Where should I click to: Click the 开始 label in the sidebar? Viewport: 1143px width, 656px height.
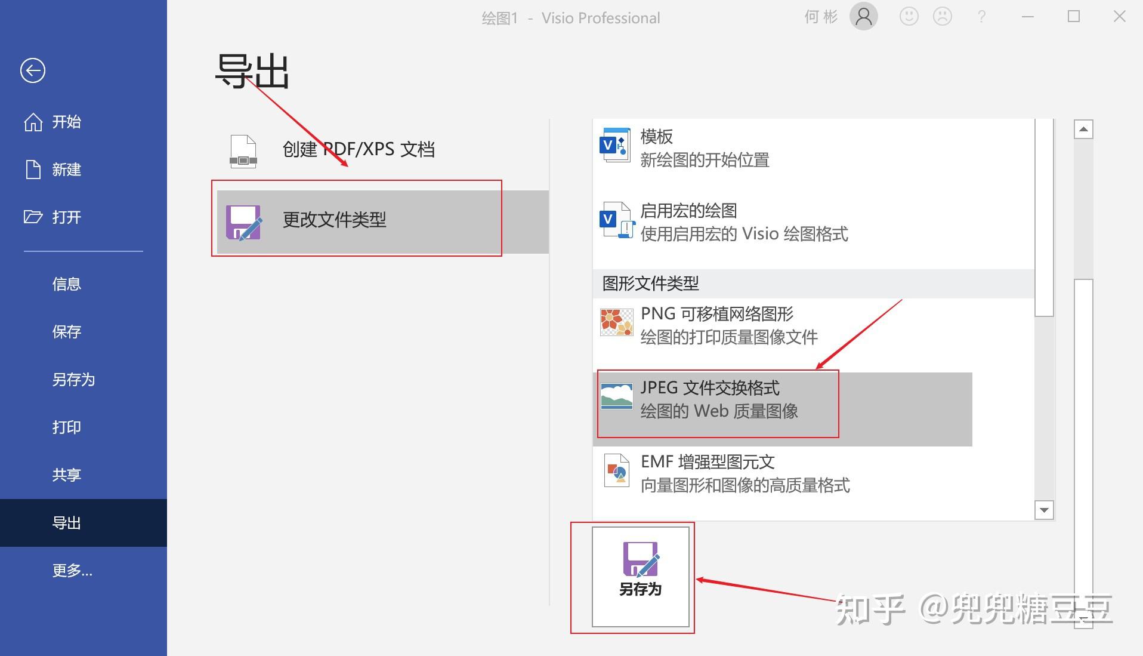(x=66, y=122)
